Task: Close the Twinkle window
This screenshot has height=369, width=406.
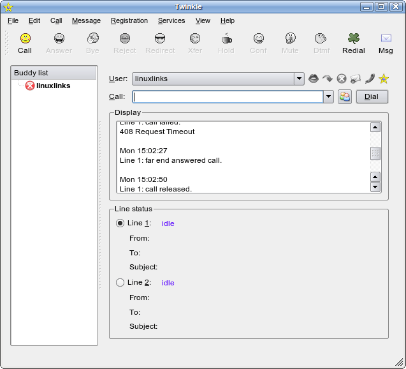Action: (396, 7)
